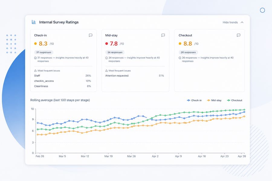Select the 26 responses badge
Viewport: 272px width, 181px height.
pyautogui.click(x=188, y=52)
